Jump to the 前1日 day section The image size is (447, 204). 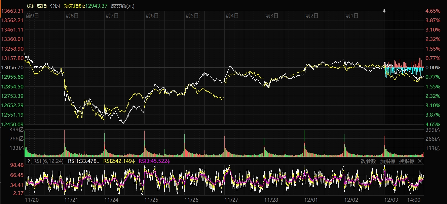tap(352, 15)
